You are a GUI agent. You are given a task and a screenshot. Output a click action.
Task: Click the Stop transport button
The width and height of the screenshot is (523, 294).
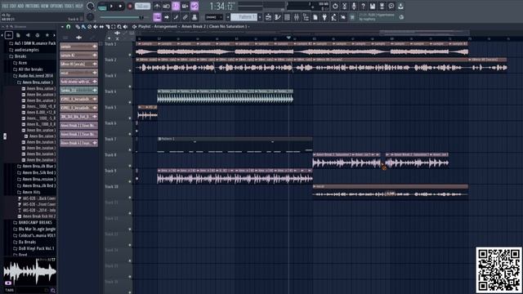[x=120, y=6]
